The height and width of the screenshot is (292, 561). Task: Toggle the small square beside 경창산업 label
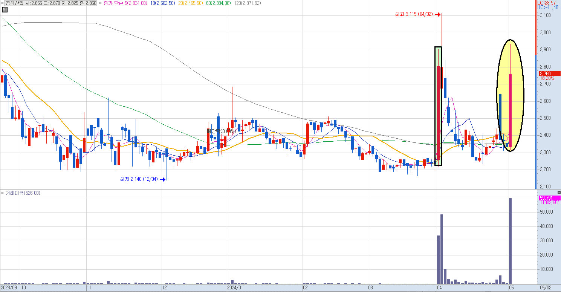[x=3, y=3]
